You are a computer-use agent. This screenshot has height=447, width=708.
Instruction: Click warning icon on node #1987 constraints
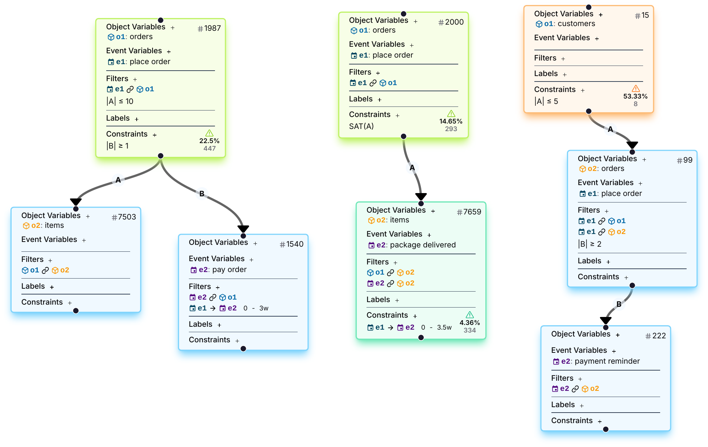pos(209,133)
